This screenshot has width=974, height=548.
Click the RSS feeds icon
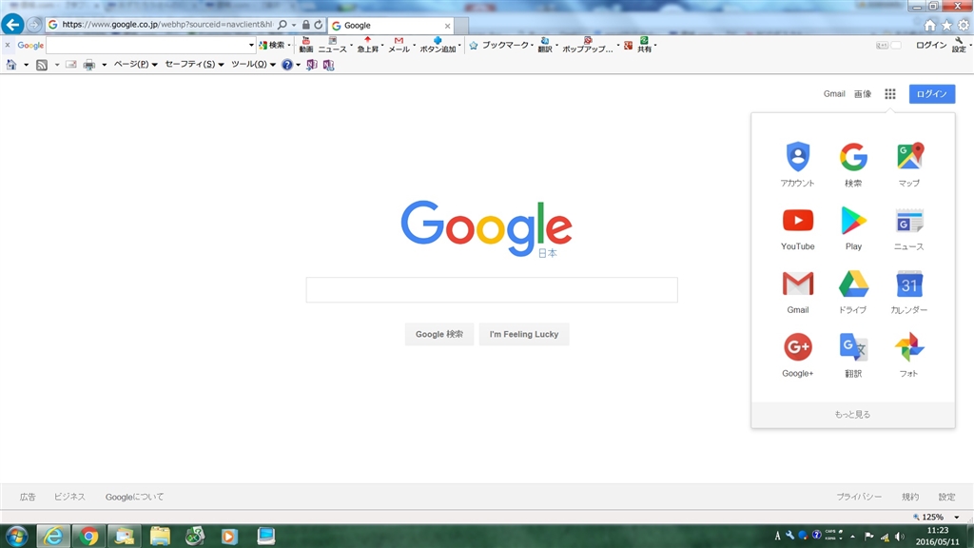[42, 65]
